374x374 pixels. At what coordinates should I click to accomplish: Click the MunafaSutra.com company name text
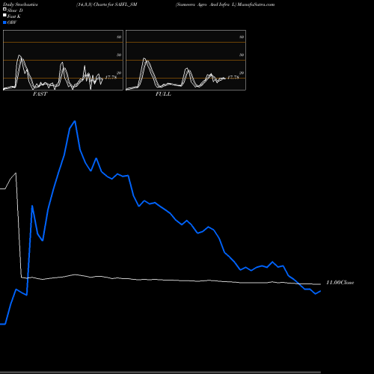[x=256, y=4]
